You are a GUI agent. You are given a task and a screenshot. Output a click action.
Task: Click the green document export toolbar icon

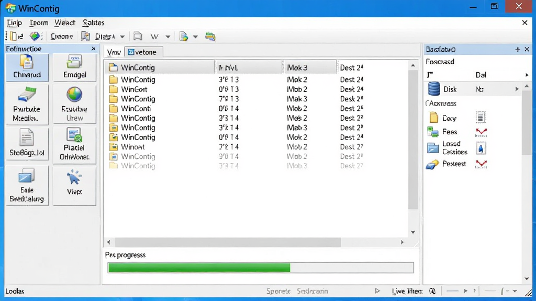click(x=184, y=36)
